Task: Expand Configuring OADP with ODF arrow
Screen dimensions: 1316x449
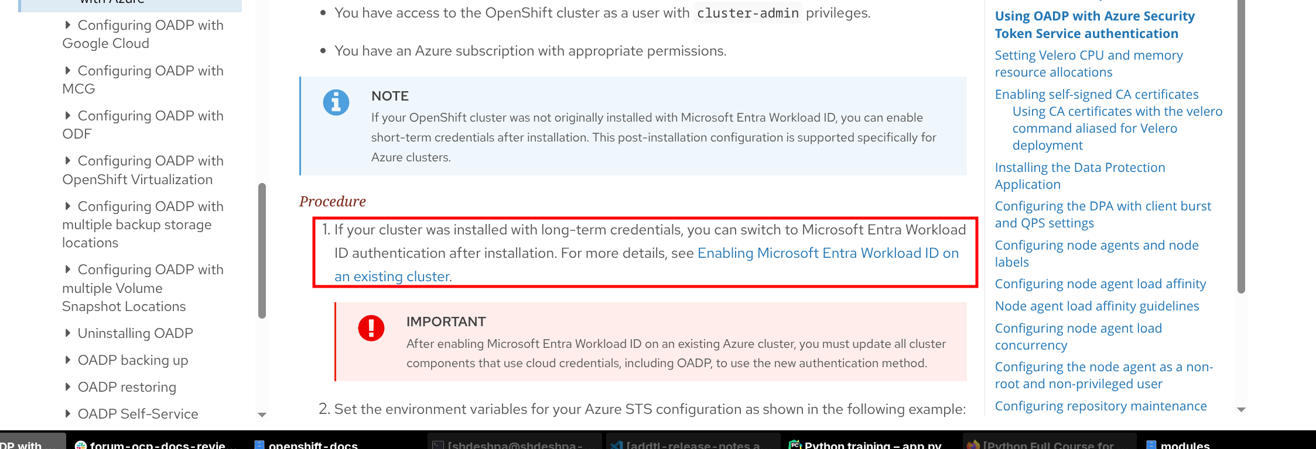Action: point(68,115)
